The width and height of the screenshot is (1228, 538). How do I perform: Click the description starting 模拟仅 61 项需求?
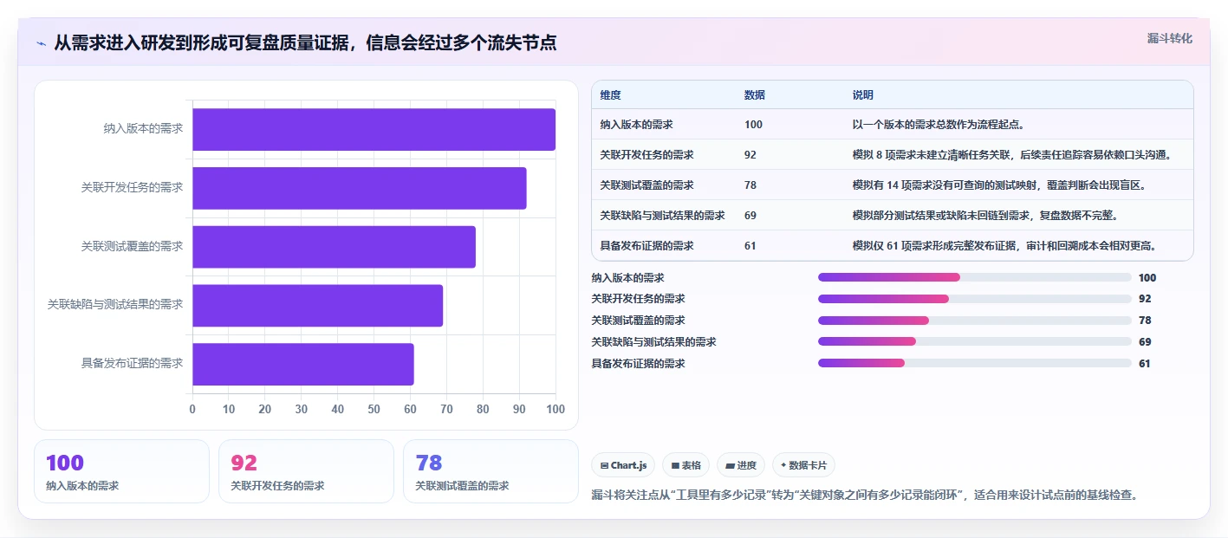[x=1004, y=246]
